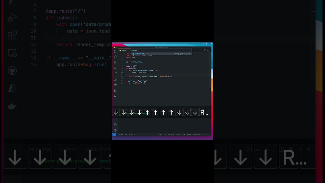Open the GitHub view in activity bar

point(115,85)
